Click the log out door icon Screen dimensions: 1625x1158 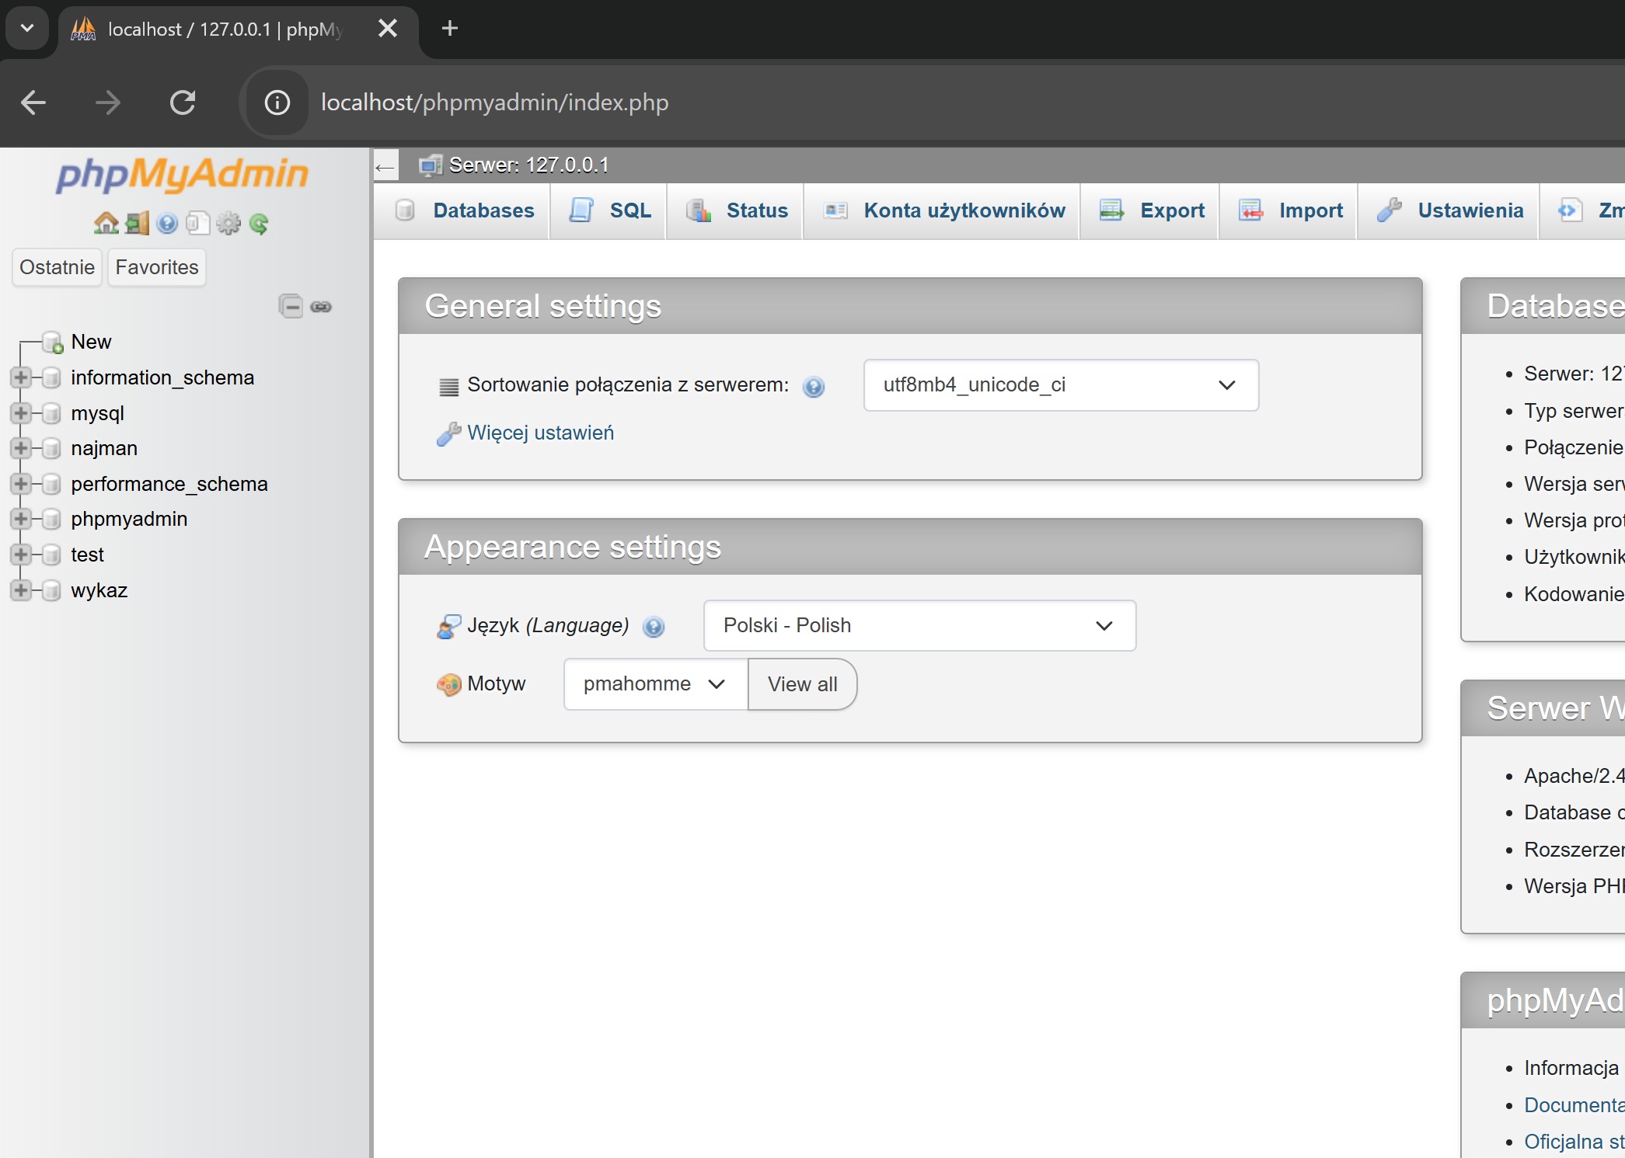pos(137,224)
